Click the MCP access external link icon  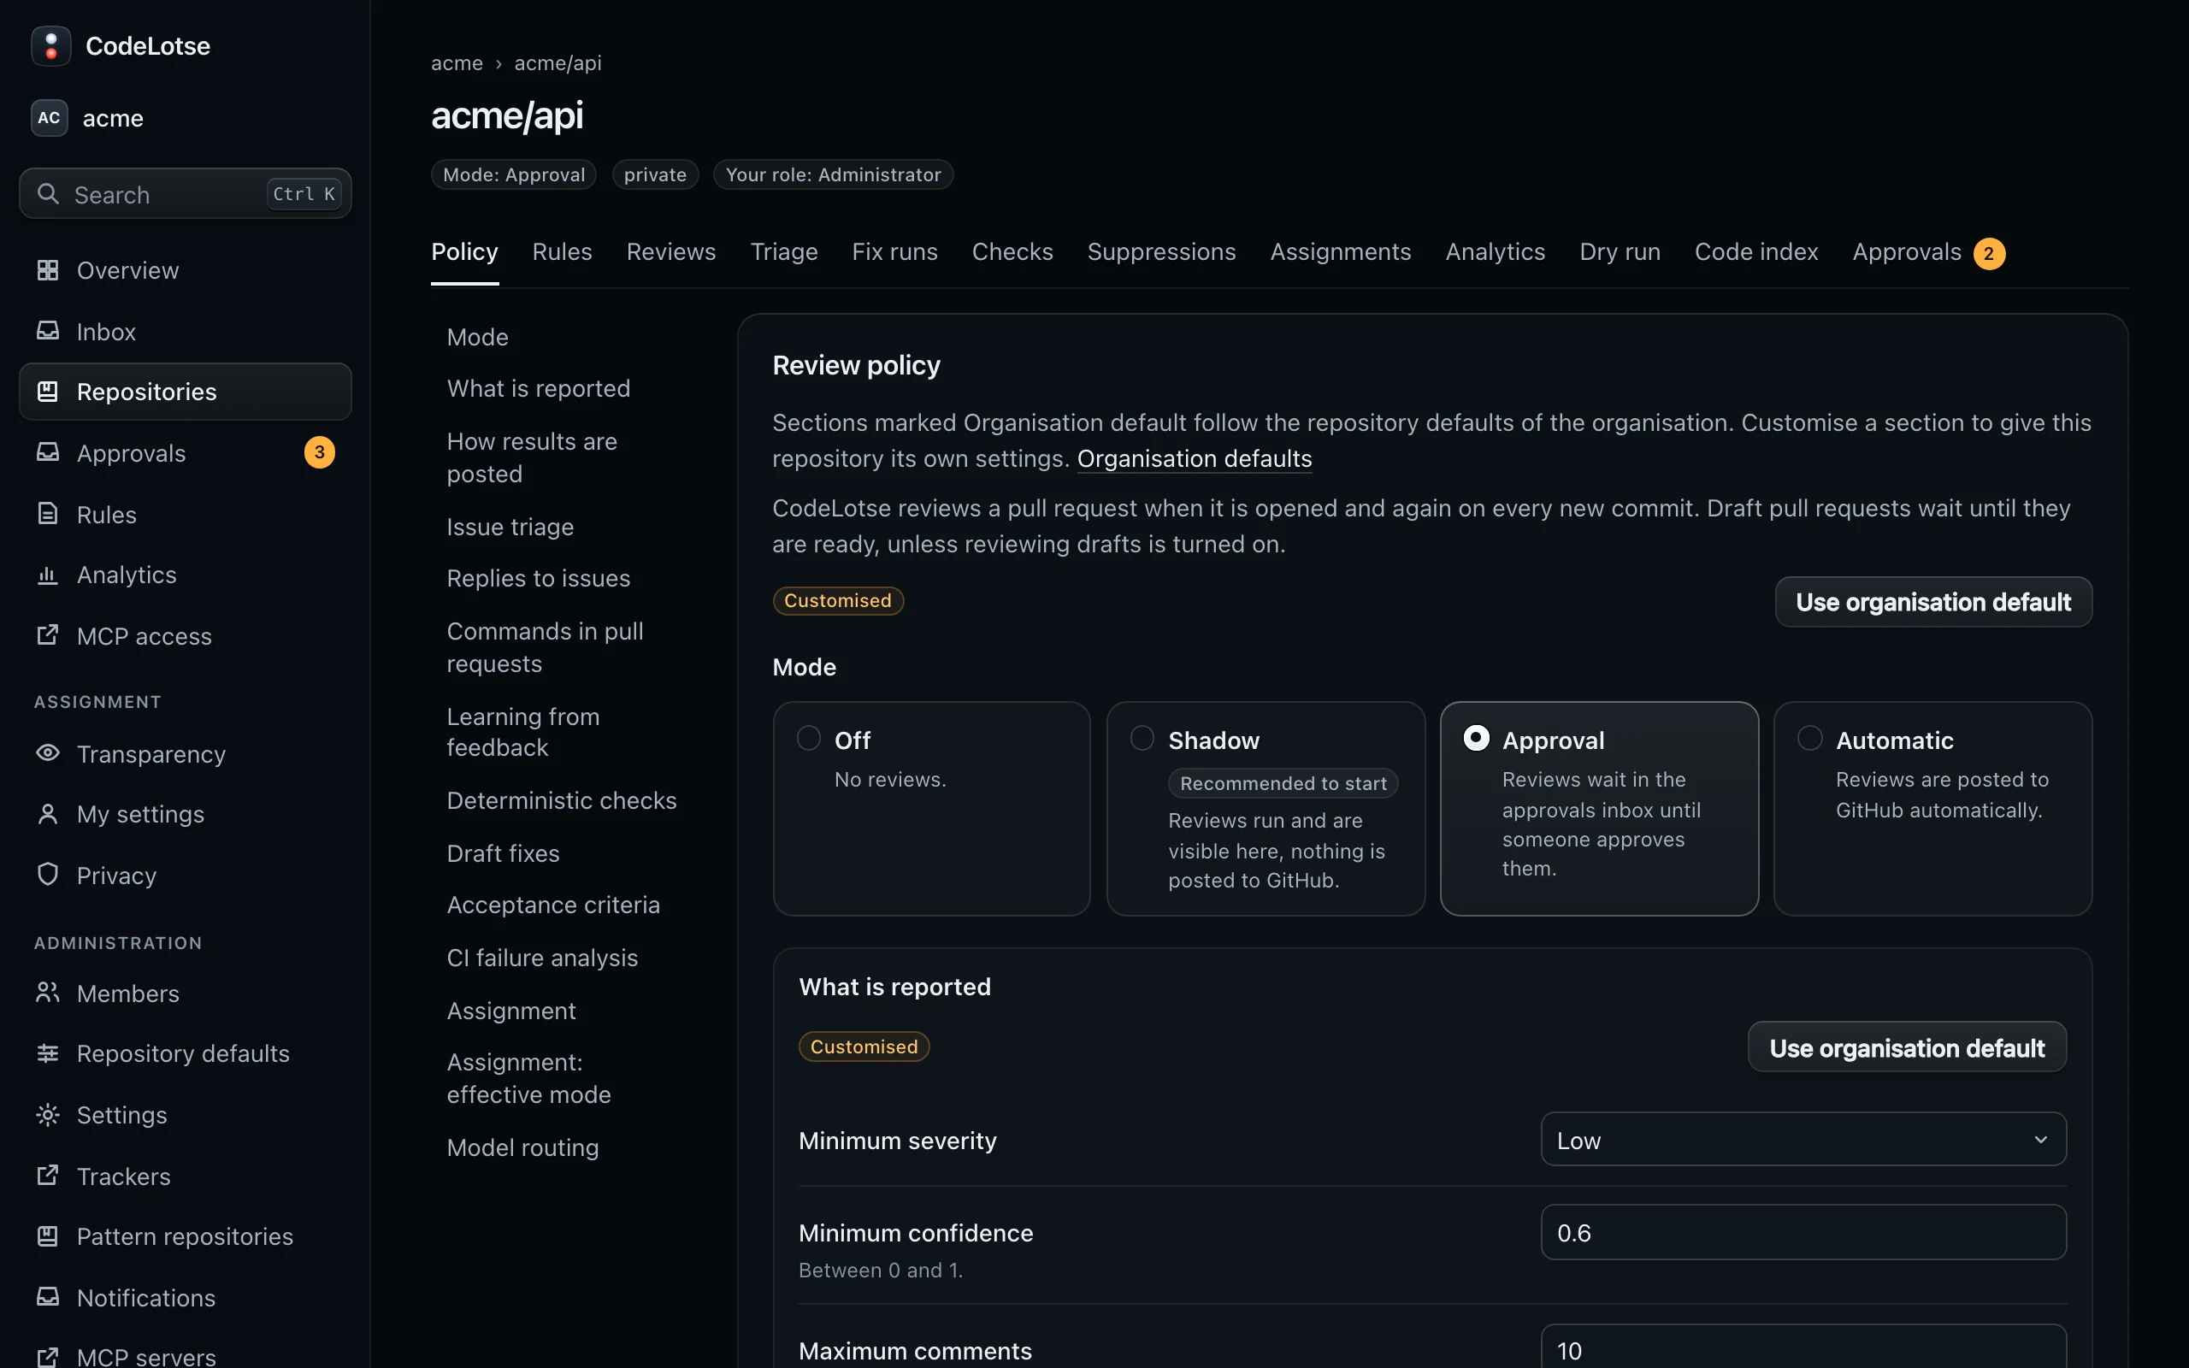click(47, 635)
